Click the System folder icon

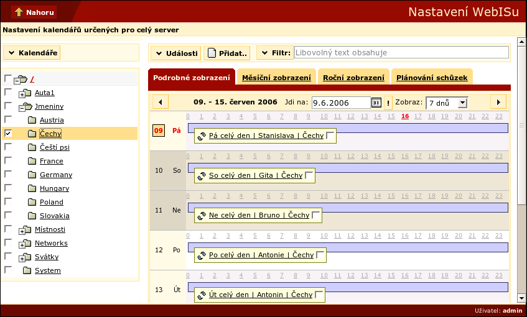click(x=27, y=270)
